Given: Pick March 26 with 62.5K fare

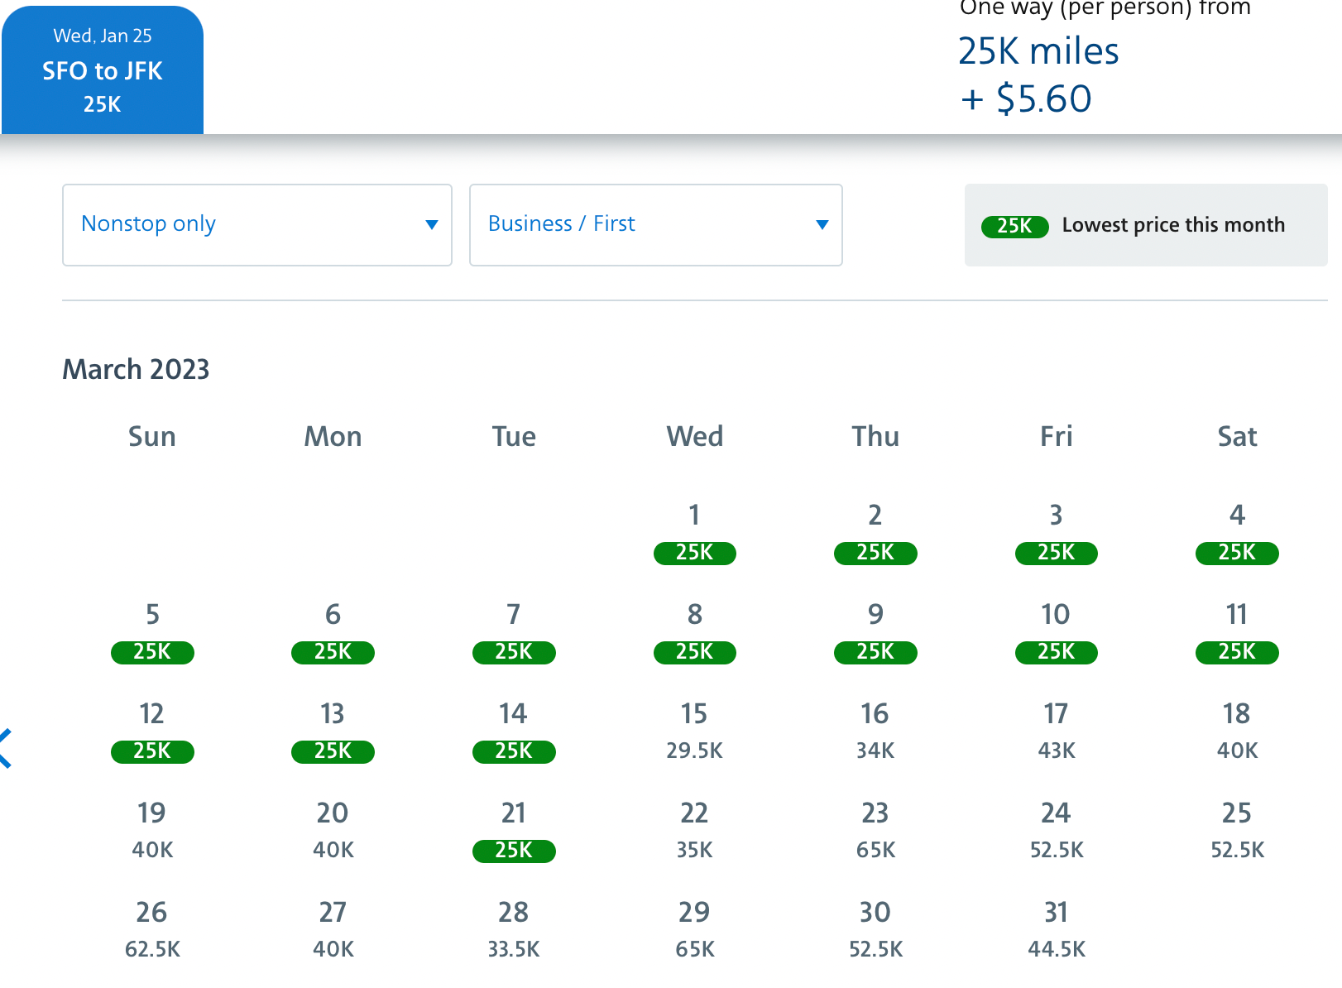Looking at the screenshot, I should pos(152,931).
